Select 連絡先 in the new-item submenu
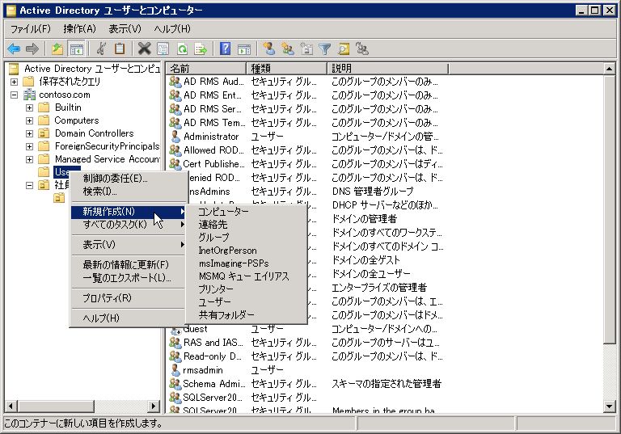 tap(247, 225)
